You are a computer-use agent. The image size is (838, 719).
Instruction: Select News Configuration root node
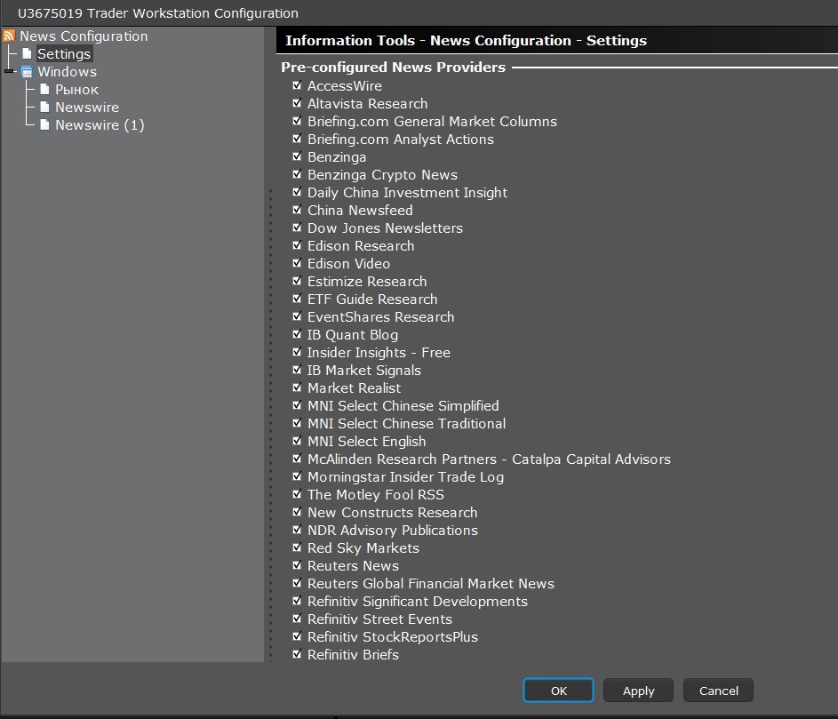[x=84, y=36]
